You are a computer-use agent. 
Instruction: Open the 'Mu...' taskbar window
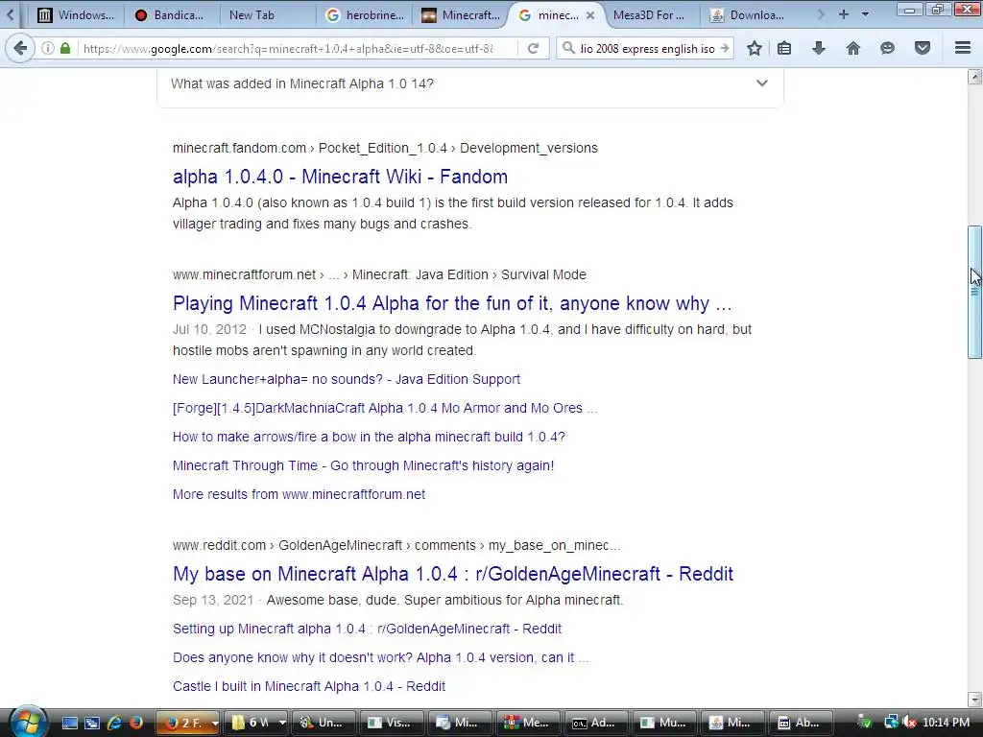point(663,723)
